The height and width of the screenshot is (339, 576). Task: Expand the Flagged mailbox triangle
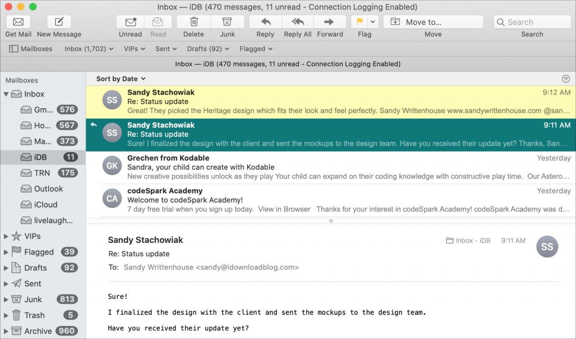click(x=6, y=252)
